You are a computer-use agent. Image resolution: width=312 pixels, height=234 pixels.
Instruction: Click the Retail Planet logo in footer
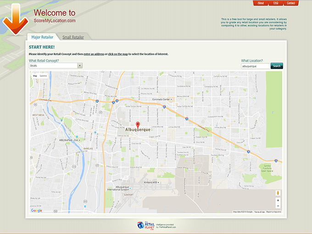146,226
